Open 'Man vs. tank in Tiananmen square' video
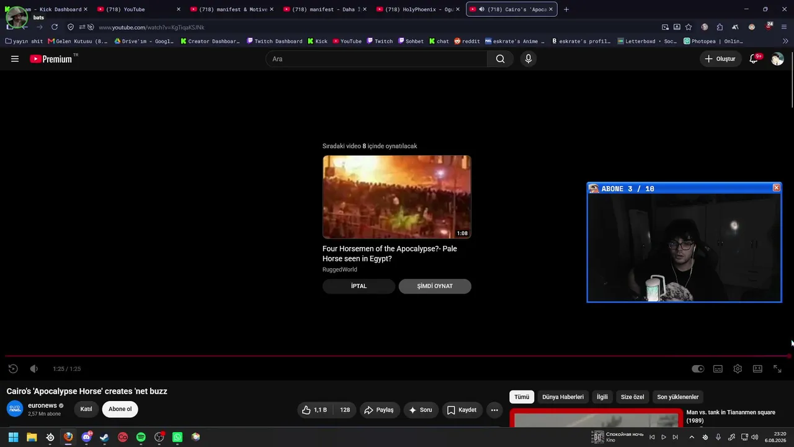This screenshot has height=447, width=794. tap(731, 417)
